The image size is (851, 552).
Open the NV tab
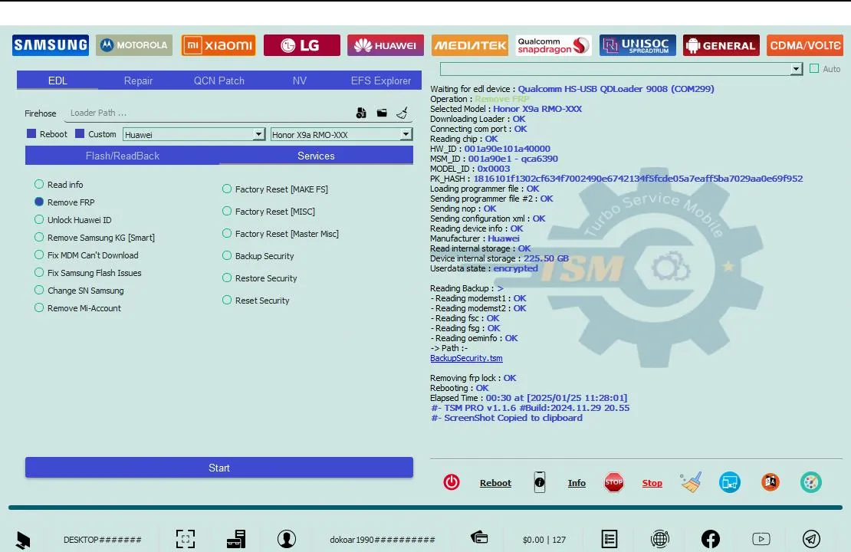coord(300,80)
